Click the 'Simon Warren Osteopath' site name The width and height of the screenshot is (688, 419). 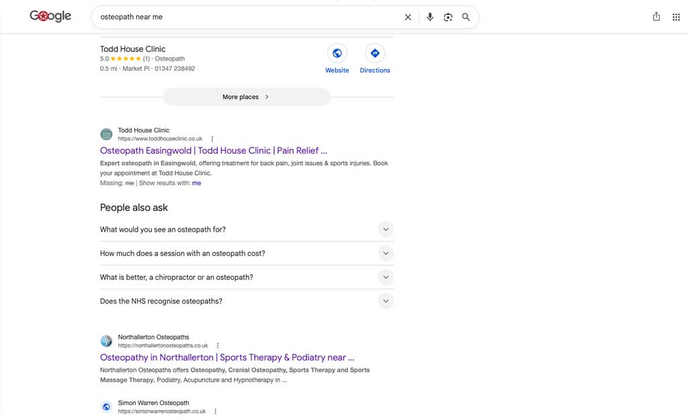click(154, 403)
